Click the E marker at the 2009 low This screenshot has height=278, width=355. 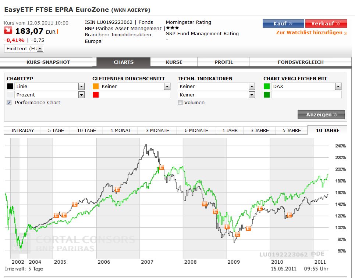click(237, 234)
